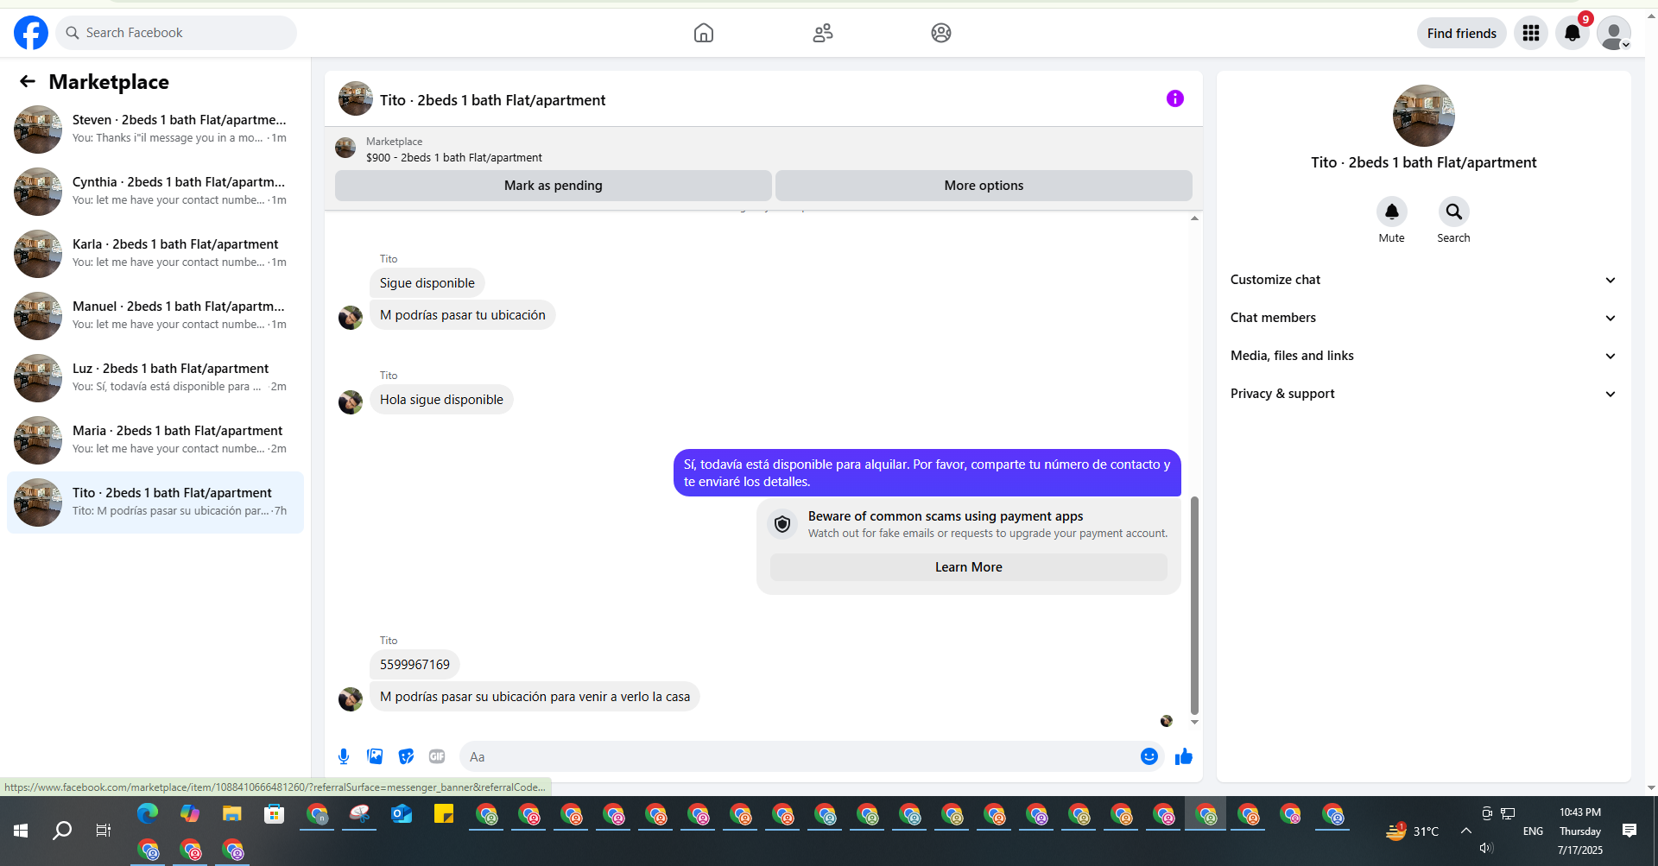Screen dimensions: 1658x866
Task: Open the Microsoft Store taskbar icon
Action: [275, 813]
